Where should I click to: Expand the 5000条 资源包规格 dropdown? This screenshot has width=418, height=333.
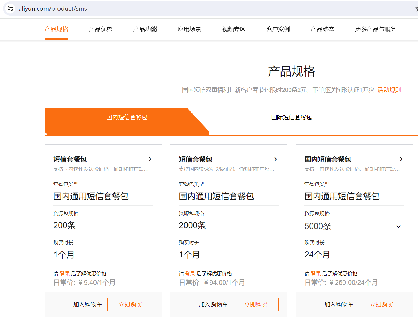[398, 226]
